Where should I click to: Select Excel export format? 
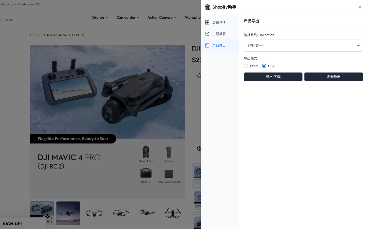coord(246,66)
